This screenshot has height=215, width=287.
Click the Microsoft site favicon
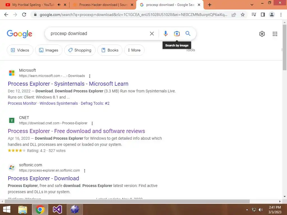click(12, 73)
